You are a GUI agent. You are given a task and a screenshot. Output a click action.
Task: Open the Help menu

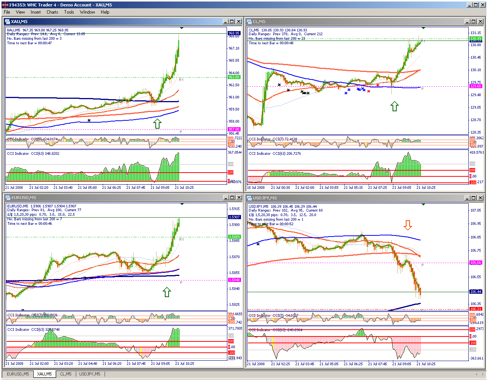tap(105, 12)
